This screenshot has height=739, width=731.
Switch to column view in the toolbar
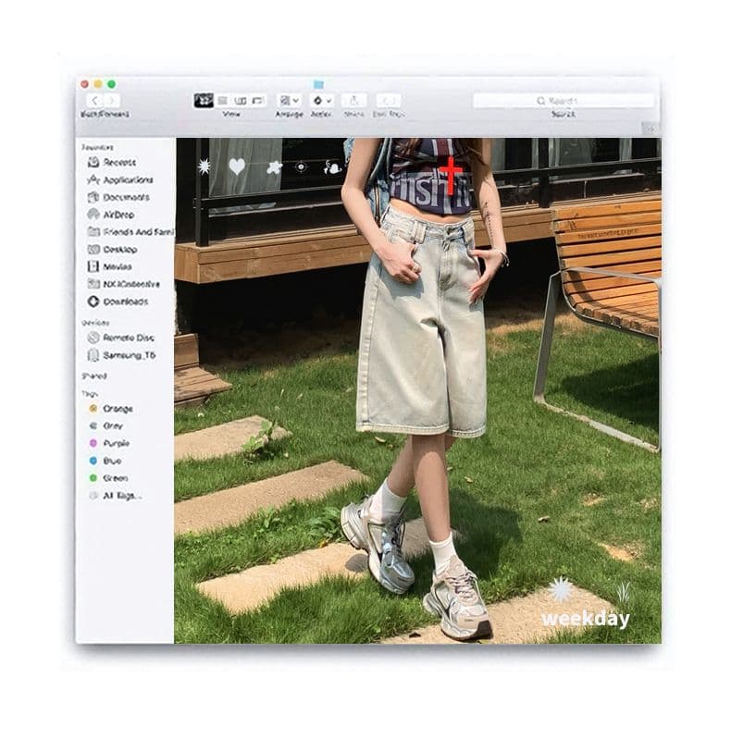click(x=240, y=101)
